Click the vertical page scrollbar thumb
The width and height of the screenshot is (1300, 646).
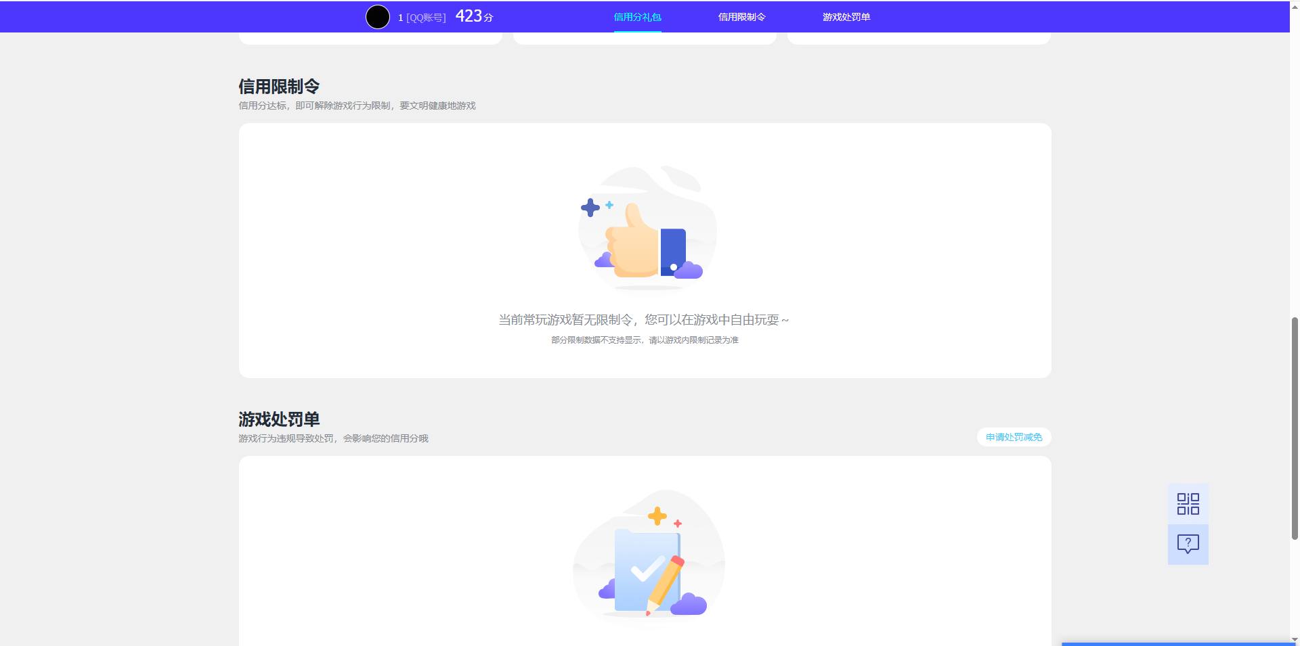1295,428
